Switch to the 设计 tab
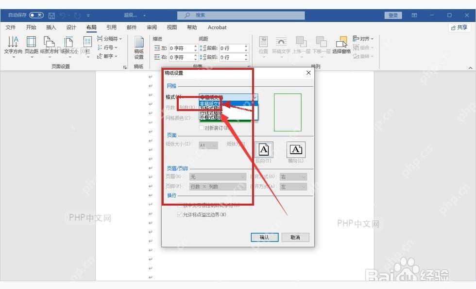Image resolution: width=476 pixels, height=289 pixels. 71,27
